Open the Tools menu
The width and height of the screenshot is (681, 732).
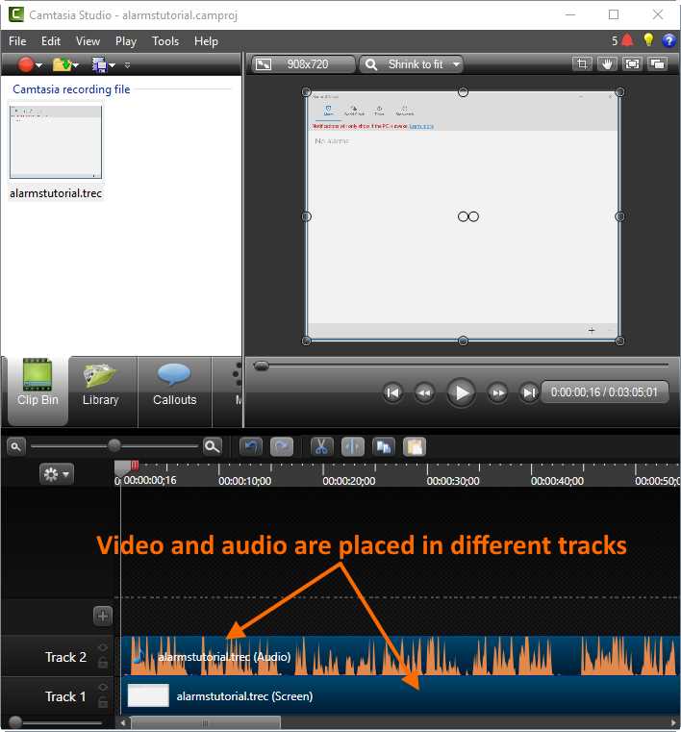coord(165,41)
